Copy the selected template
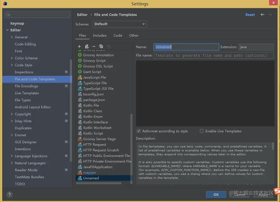280x202 pixels. [101, 46]
